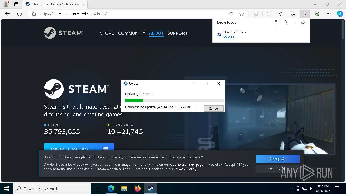Search downloads with magnifier icon
This screenshot has width=346, height=194.
tap(285, 22)
